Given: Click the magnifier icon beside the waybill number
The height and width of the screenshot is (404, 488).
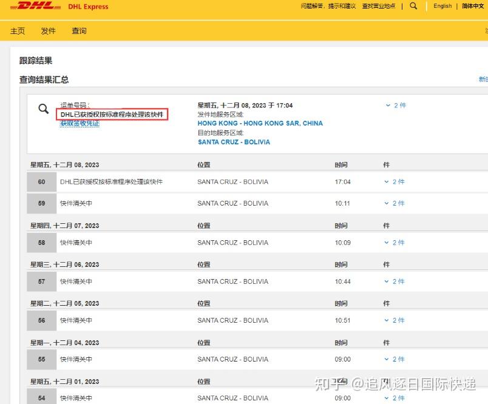Looking at the screenshot, I should point(44,109).
